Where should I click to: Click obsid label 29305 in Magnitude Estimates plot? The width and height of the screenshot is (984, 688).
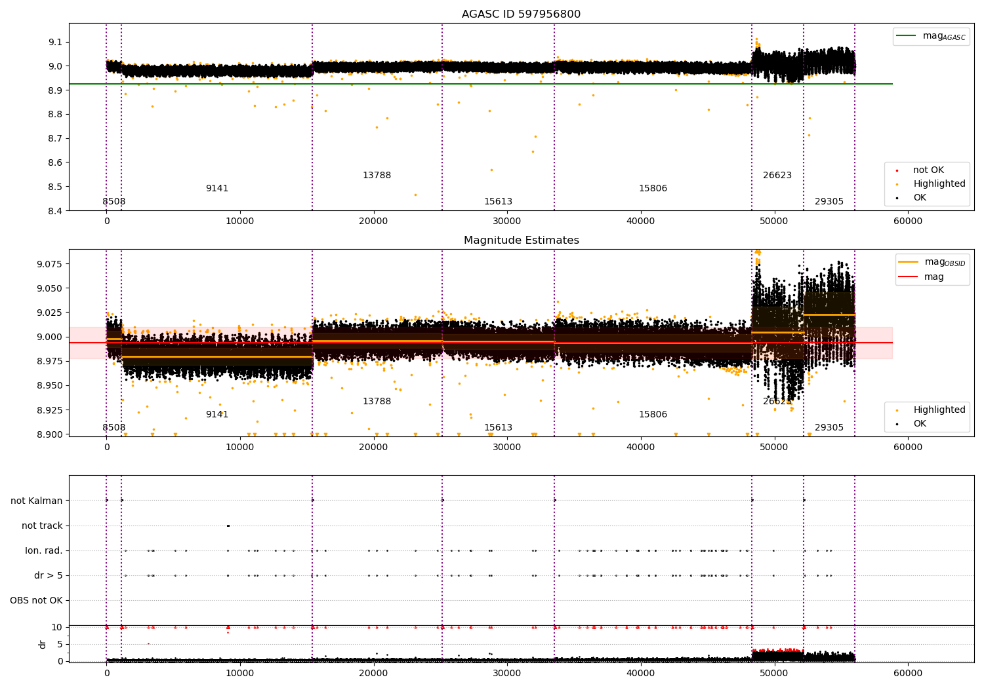829,428
